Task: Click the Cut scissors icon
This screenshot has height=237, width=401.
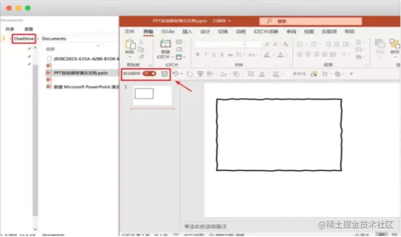Action: tap(141, 43)
